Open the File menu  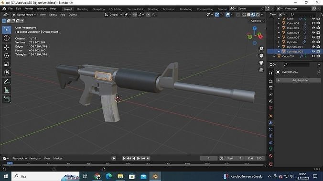[x=11, y=9]
